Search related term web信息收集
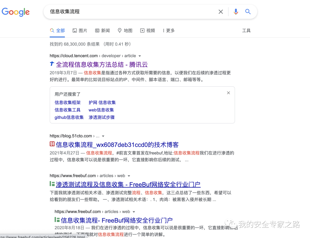310x238 pixels. coord(101,110)
